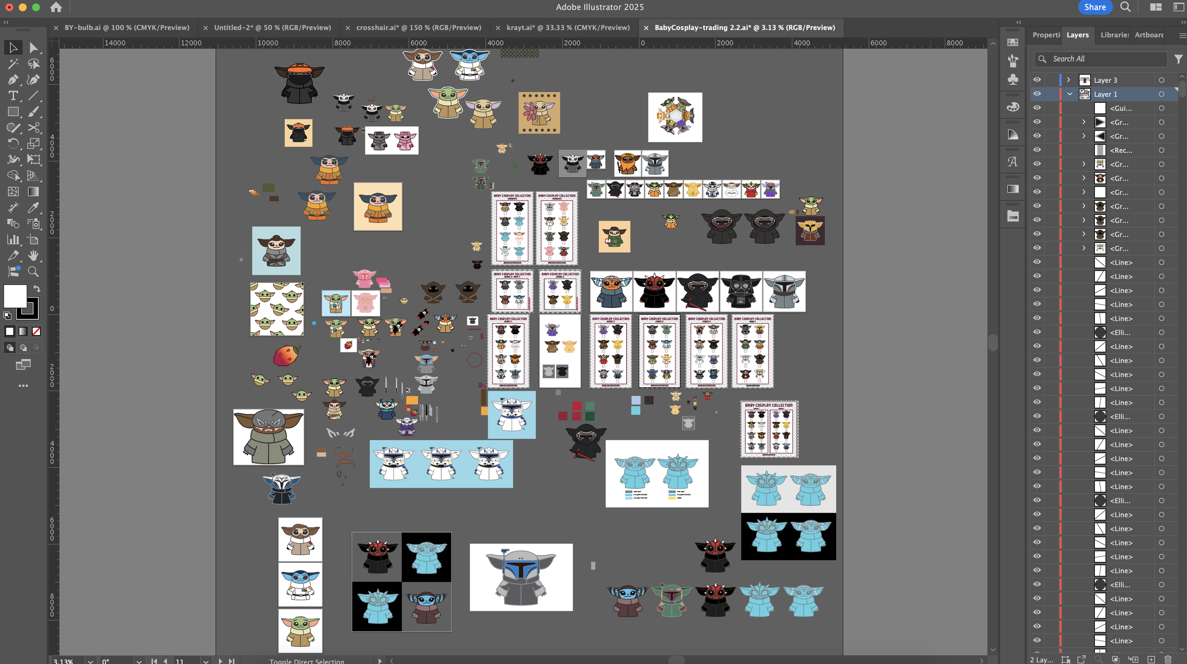This screenshot has width=1187, height=664.
Task: Select the Column Graph tool
Action: tap(13, 240)
